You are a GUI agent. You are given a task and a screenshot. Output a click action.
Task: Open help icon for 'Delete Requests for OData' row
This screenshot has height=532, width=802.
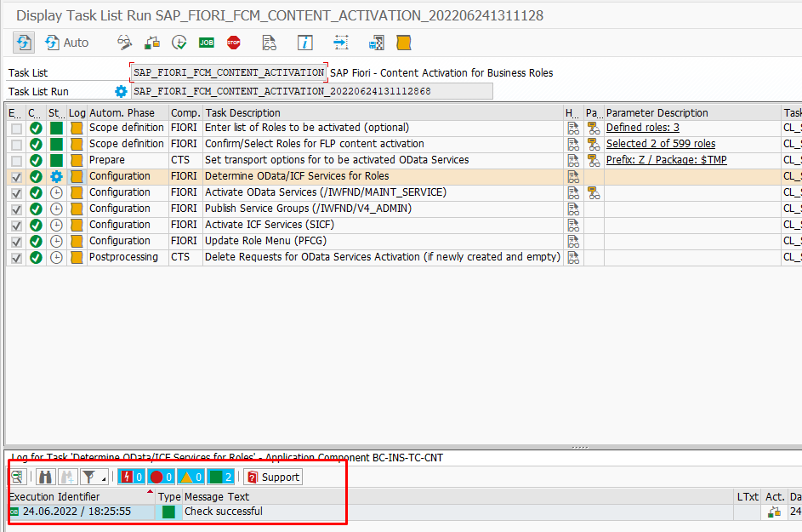coord(573,257)
